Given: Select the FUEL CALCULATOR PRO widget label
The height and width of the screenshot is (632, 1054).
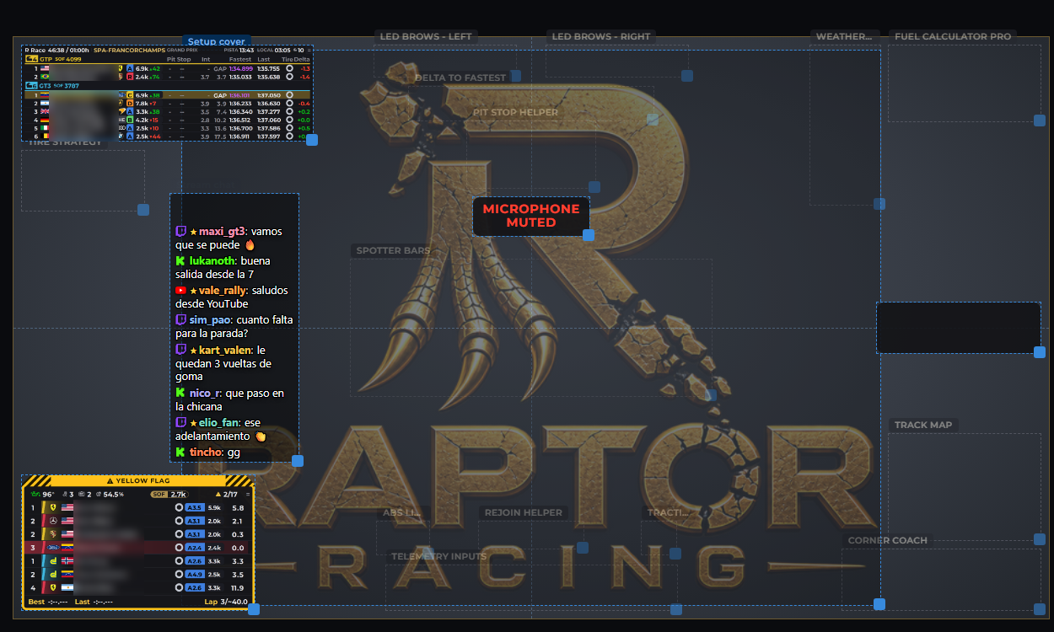Looking at the screenshot, I should click(953, 36).
